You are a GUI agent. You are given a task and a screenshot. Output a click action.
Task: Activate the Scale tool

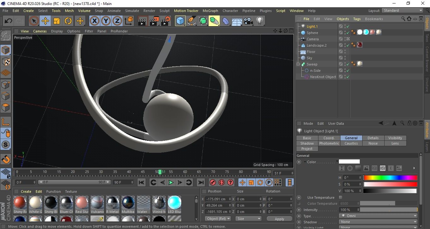57,21
